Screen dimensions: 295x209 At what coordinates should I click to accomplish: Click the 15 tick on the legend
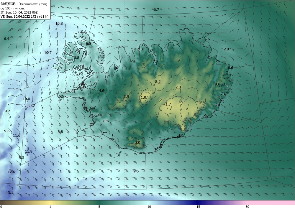tap(198, 207)
